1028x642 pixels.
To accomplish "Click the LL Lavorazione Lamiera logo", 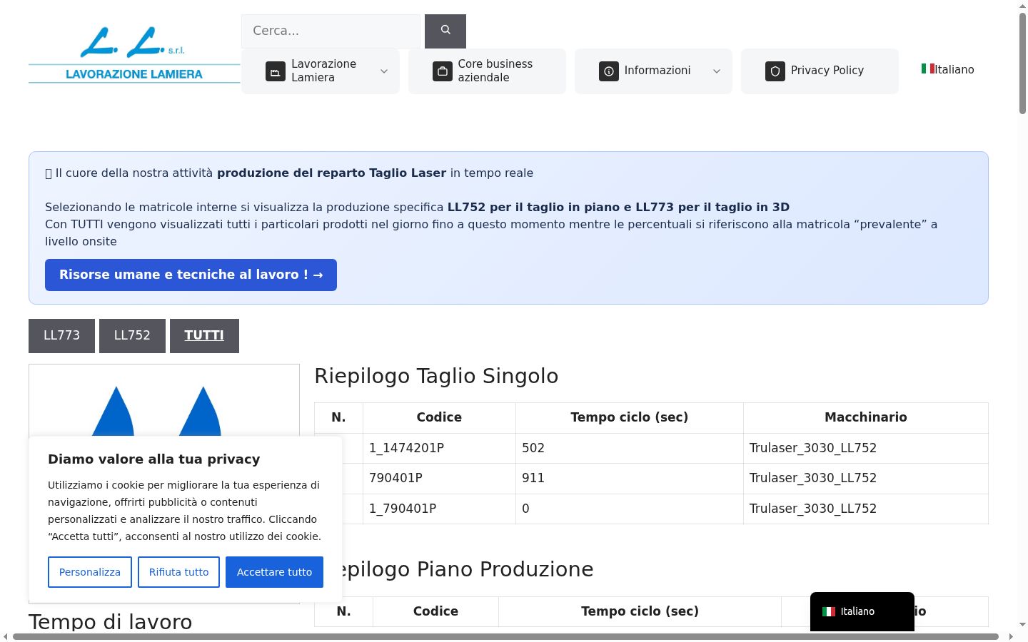I will coord(134,54).
